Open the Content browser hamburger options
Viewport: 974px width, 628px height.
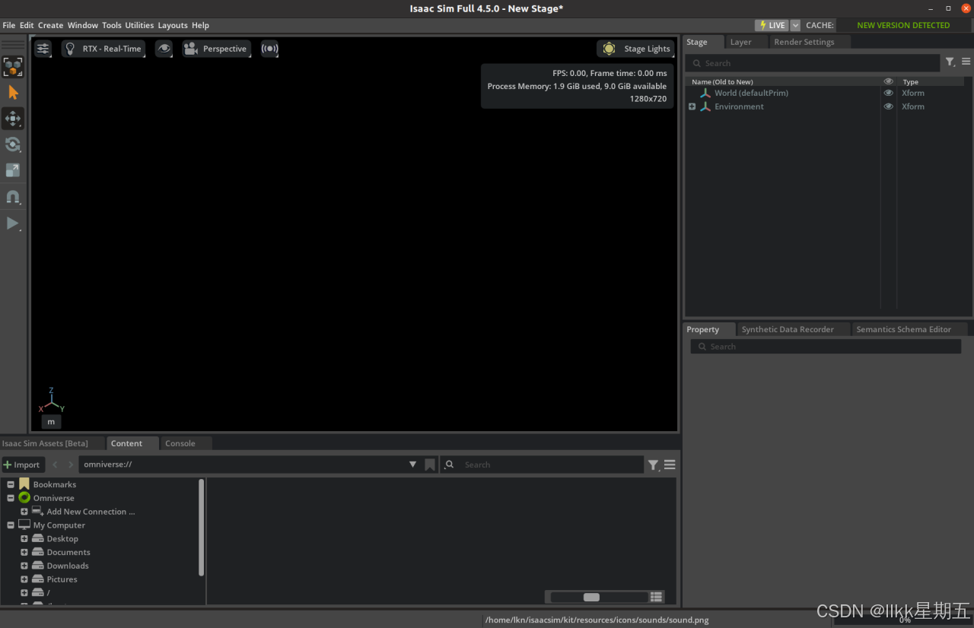pos(670,465)
